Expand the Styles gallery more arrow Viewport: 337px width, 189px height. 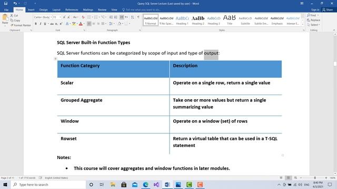(303, 25)
